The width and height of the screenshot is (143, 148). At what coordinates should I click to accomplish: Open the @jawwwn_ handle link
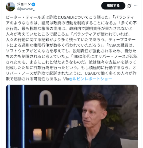coord(26,9)
